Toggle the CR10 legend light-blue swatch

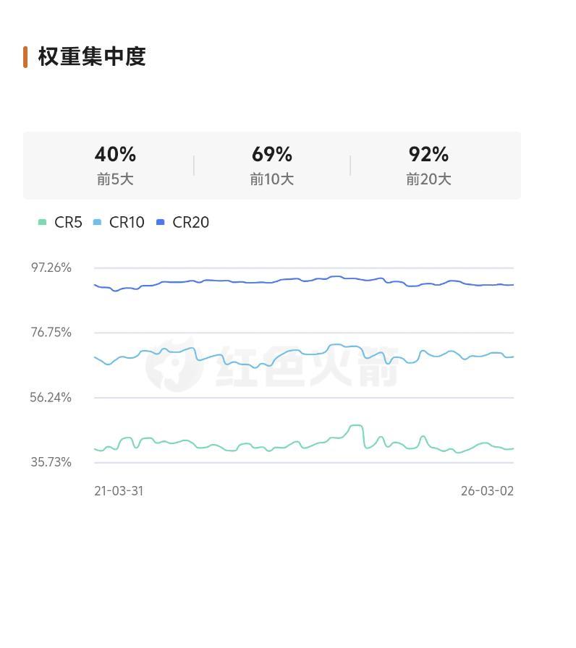tap(97, 223)
